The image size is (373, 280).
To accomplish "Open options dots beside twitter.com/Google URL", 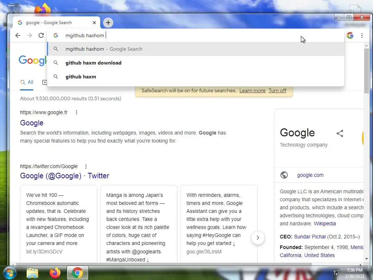I will (86, 166).
